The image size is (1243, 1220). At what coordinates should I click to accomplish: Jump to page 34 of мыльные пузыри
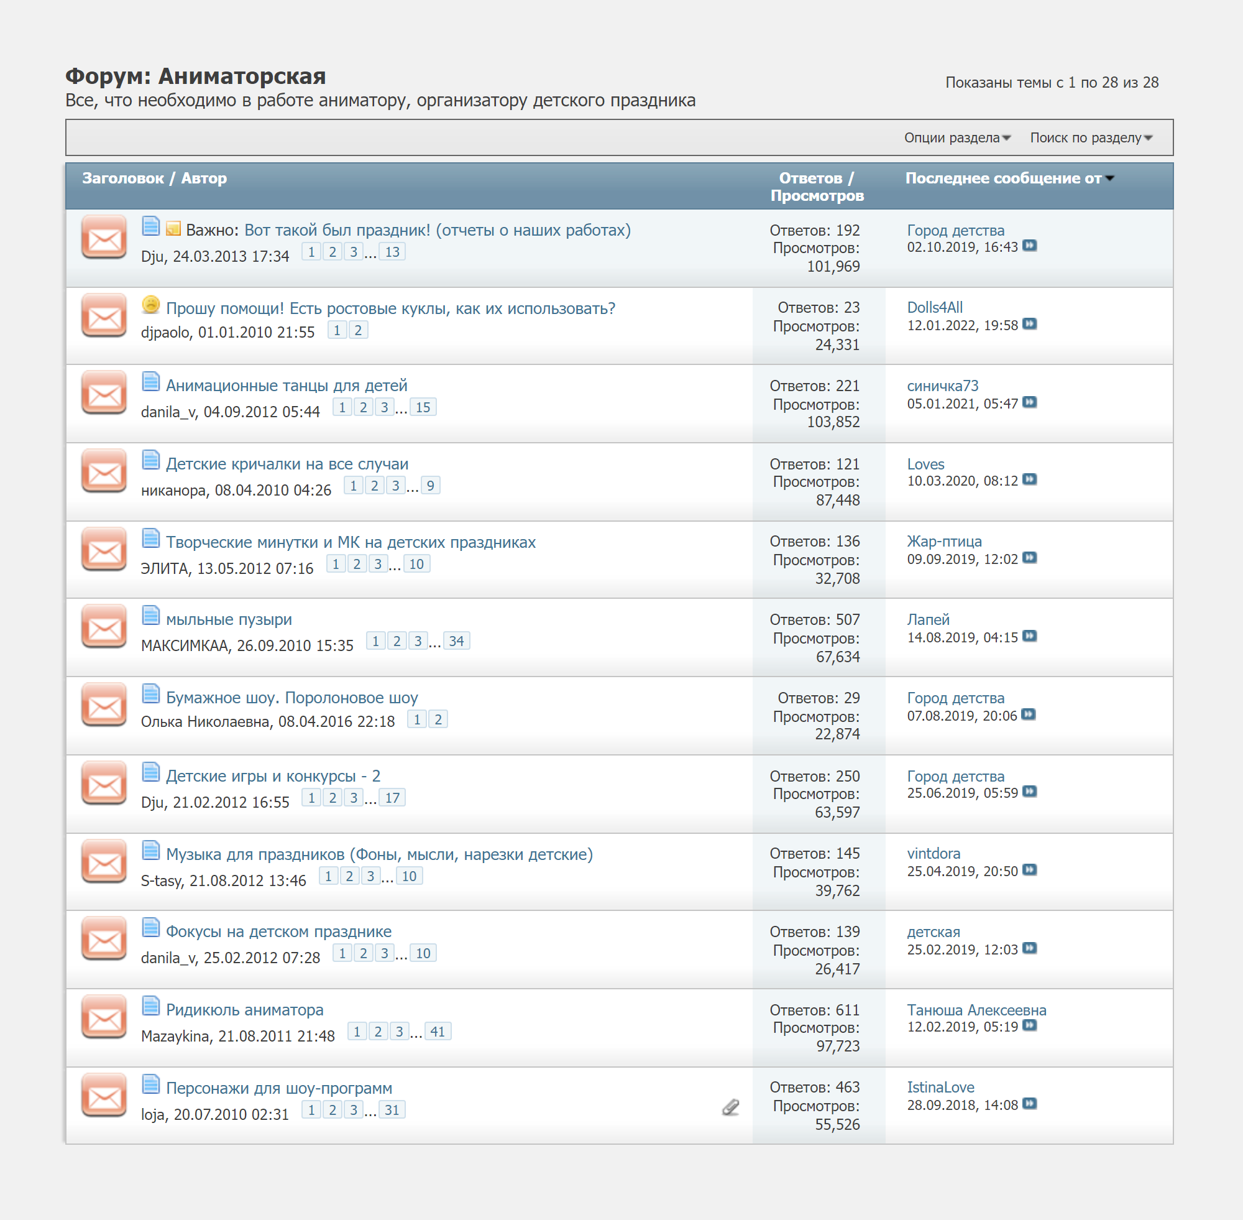[456, 641]
